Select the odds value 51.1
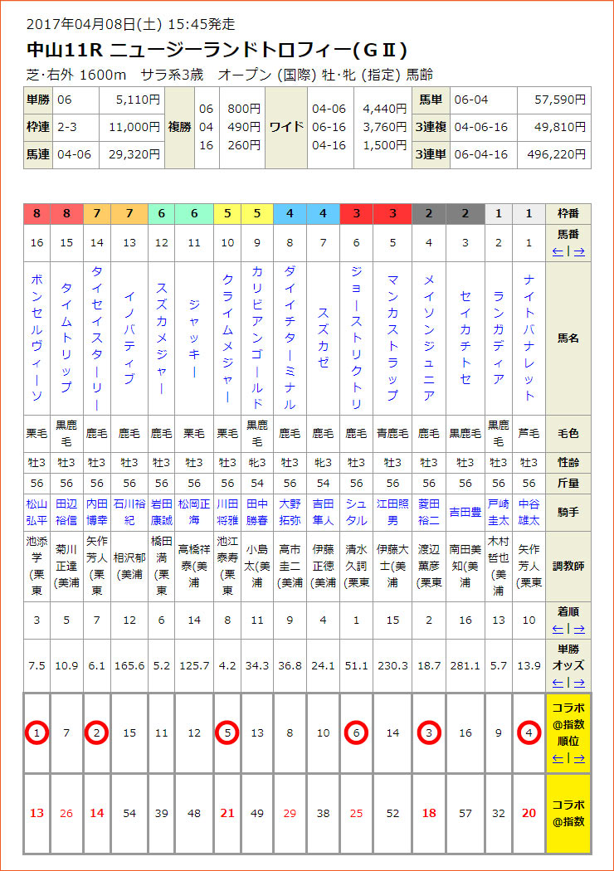The width and height of the screenshot is (614, 871). coord(356,665)
